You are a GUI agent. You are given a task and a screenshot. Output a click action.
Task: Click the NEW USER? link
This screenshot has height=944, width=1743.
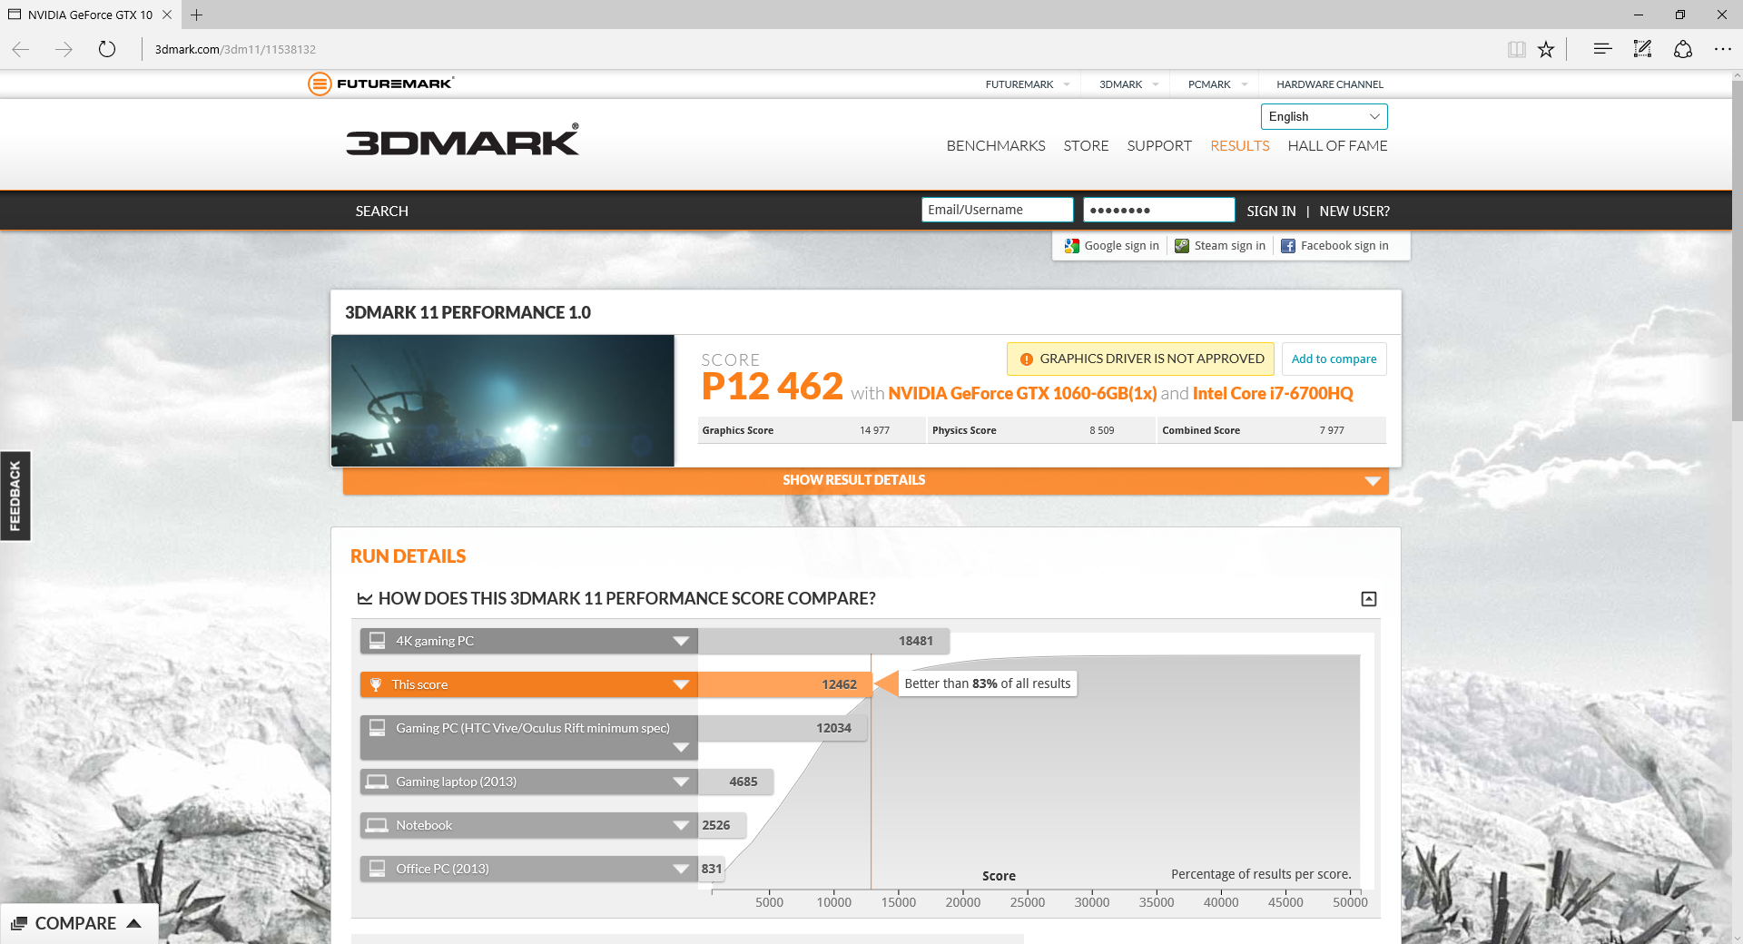(x=1354, y=211)
